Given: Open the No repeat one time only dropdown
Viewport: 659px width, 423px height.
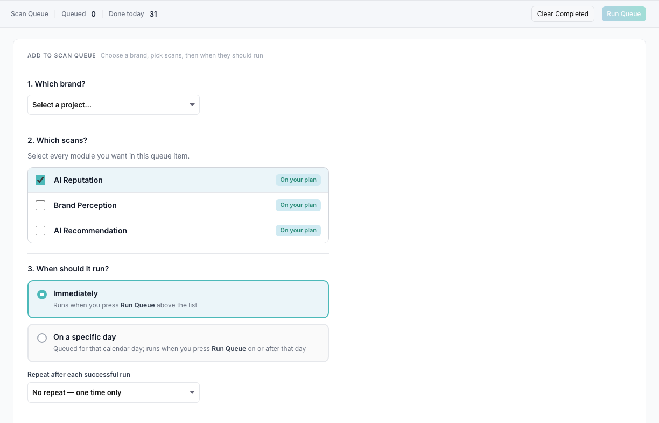Looking at the screenshot, I should 114,392.
